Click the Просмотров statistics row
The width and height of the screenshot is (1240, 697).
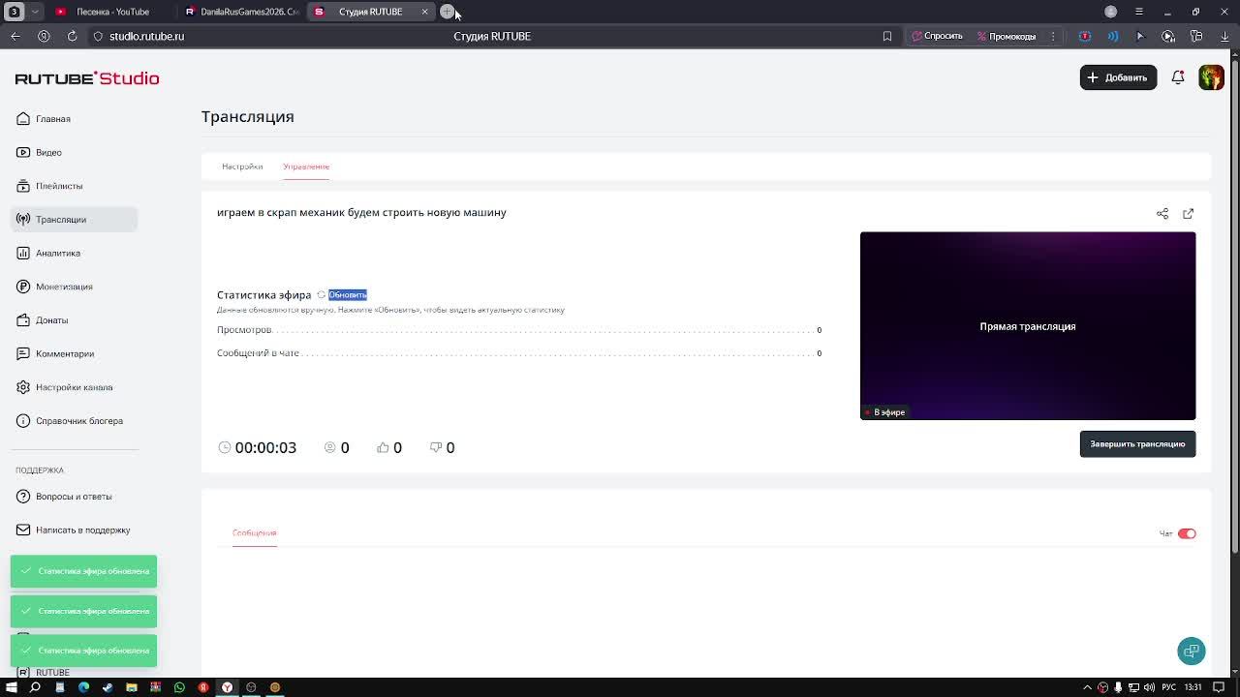pos(519,330)
